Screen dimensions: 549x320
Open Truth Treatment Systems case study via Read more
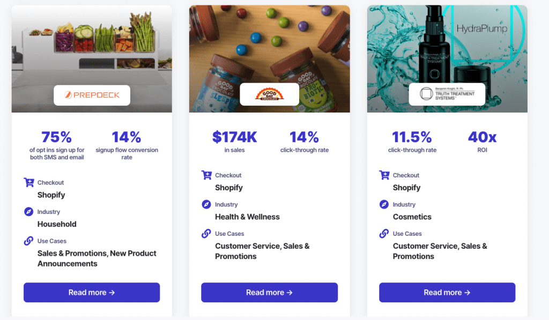tap(447, 292)
